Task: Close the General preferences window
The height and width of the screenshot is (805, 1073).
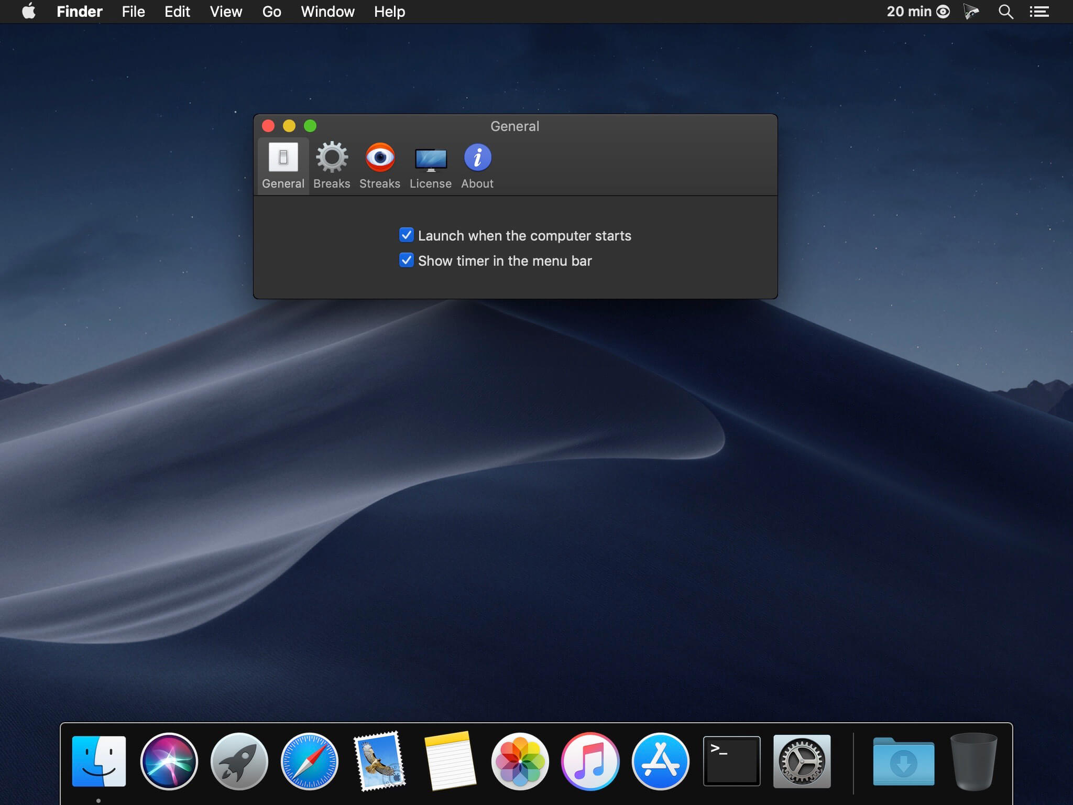Action: click(x=268, y=126)
